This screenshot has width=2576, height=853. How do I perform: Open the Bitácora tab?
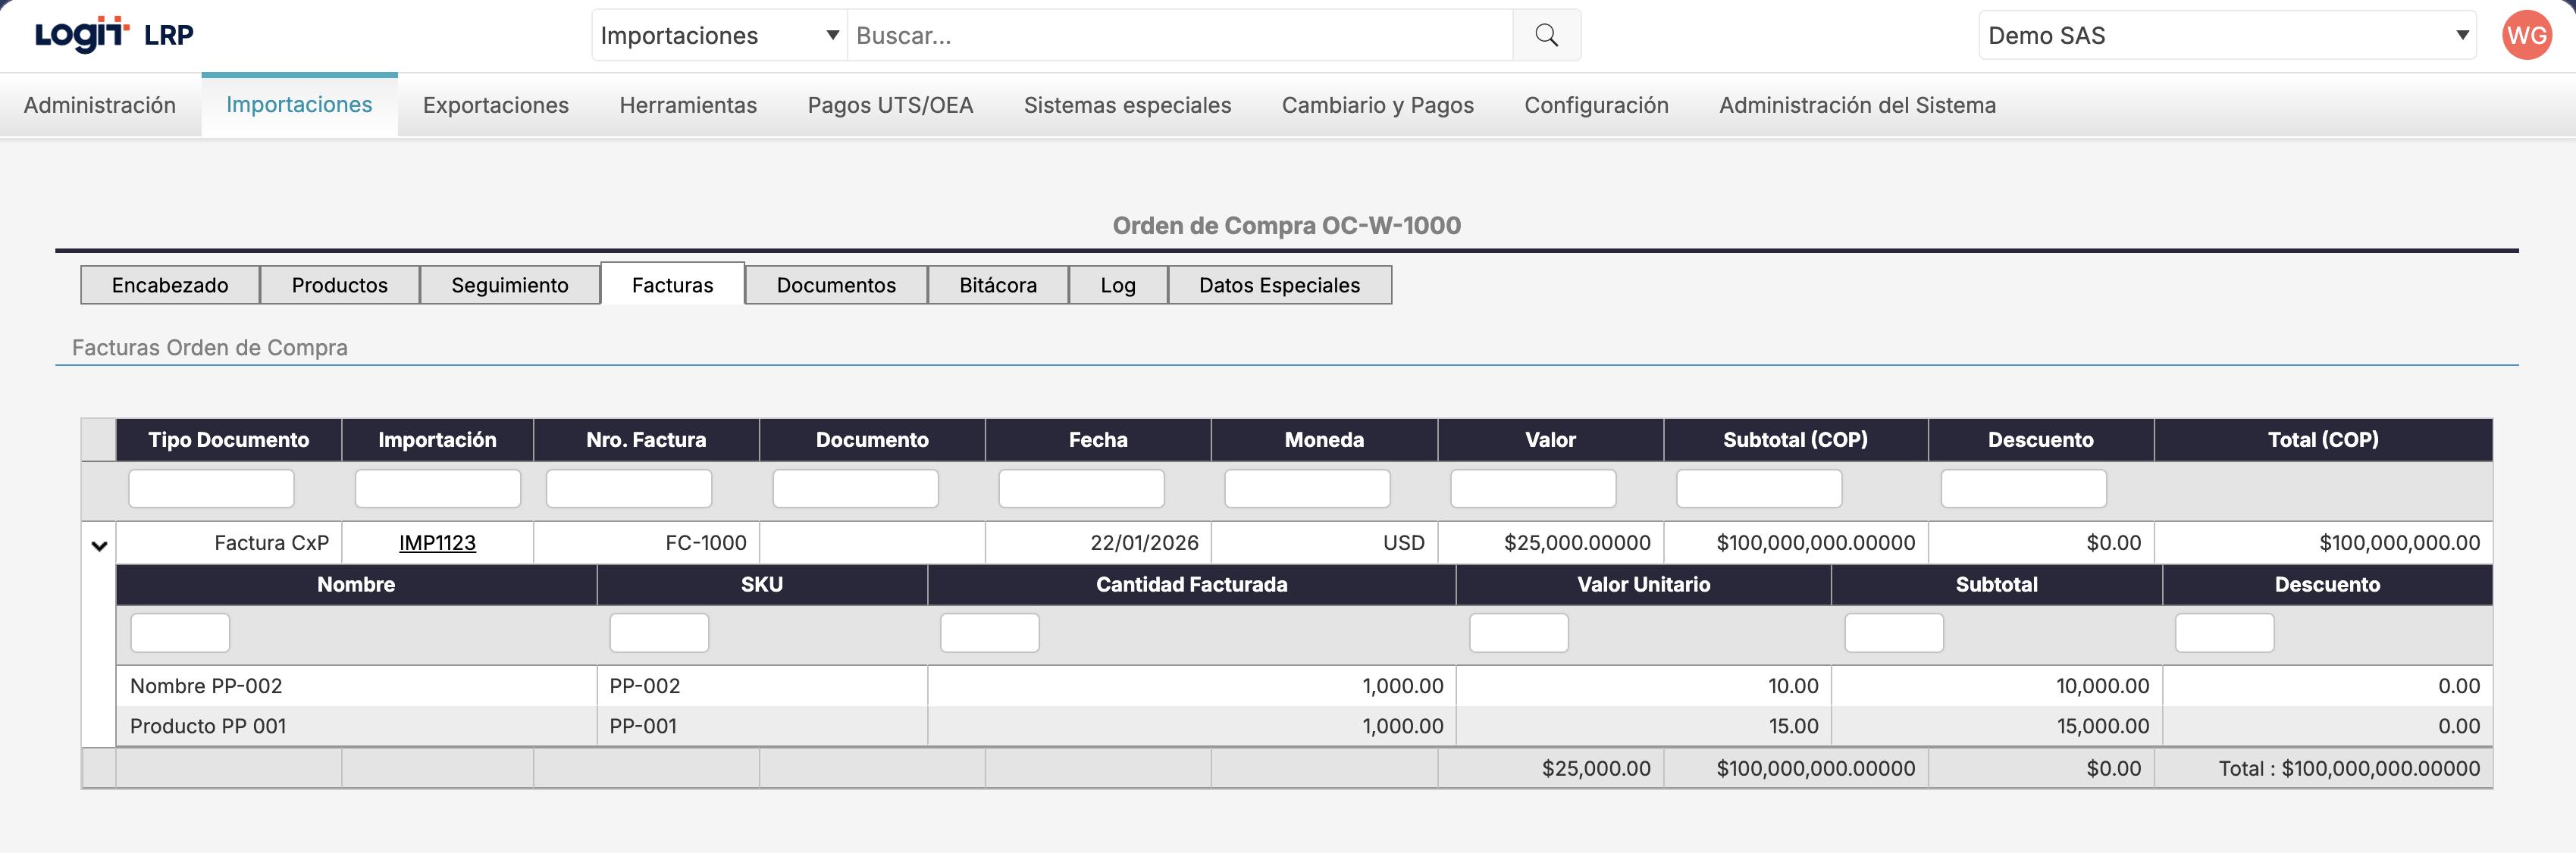[997, 285]
